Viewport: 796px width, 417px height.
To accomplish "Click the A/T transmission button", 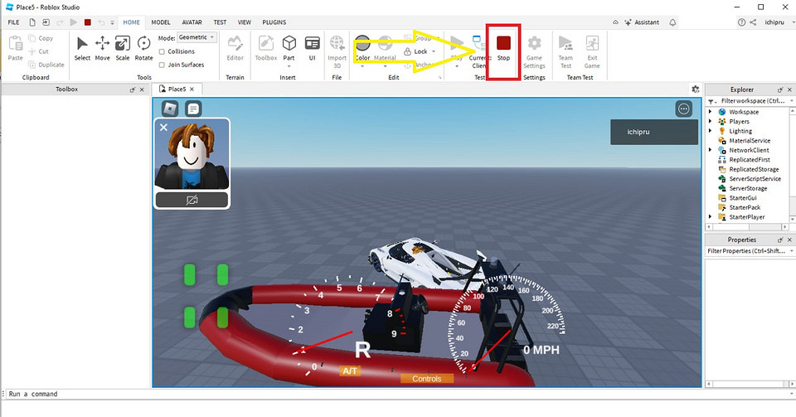I will coord(351,371).
